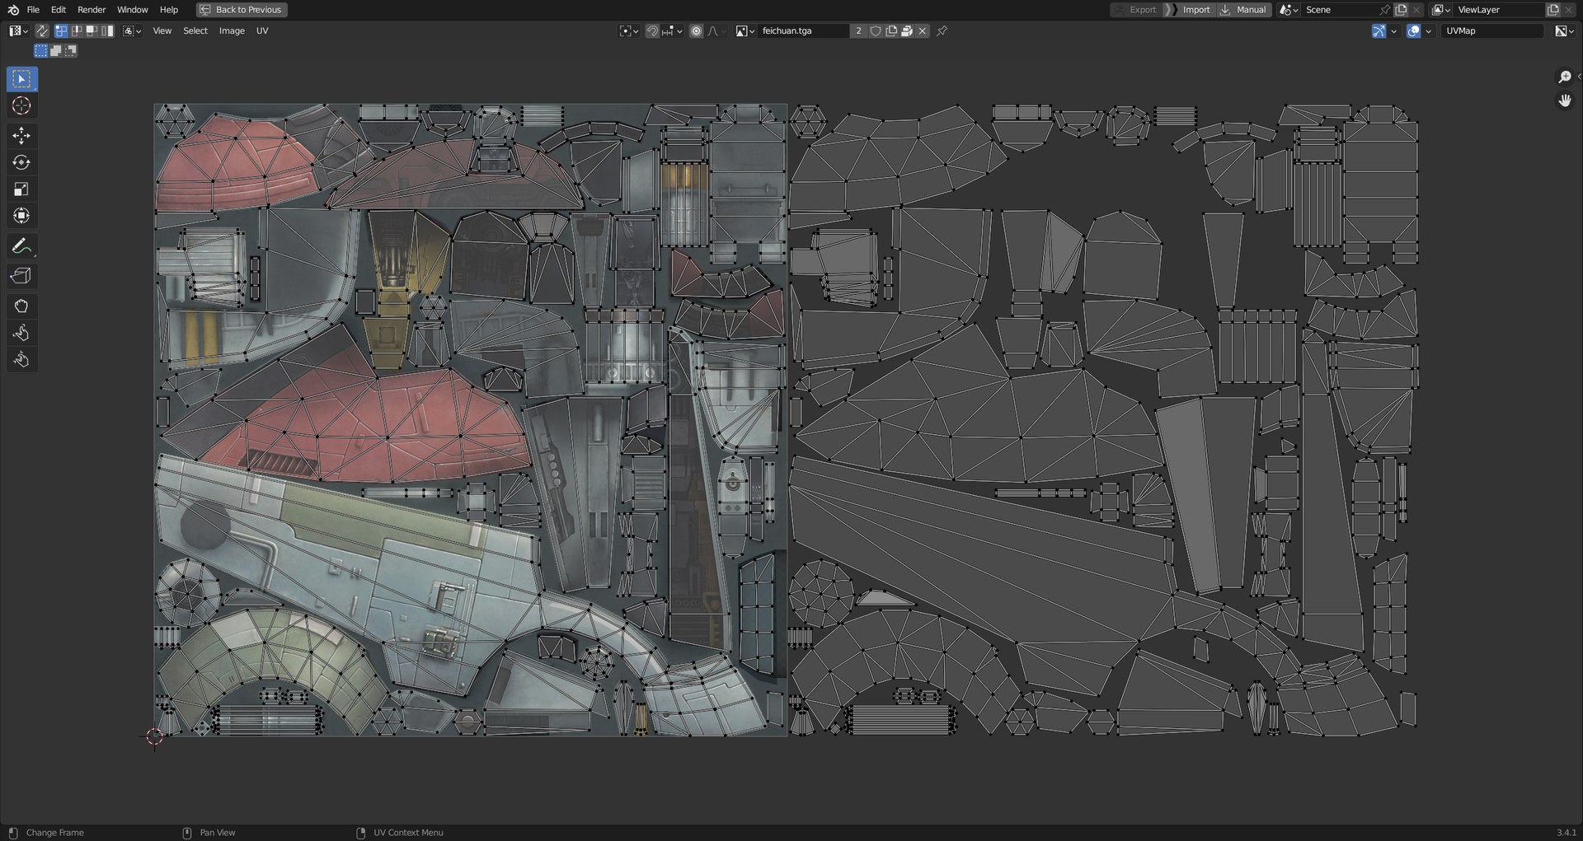Pin the feichuan.tga image
The height and width of the screenshot is (841, 1583).
pyautogui.click(x=942, y=30)
